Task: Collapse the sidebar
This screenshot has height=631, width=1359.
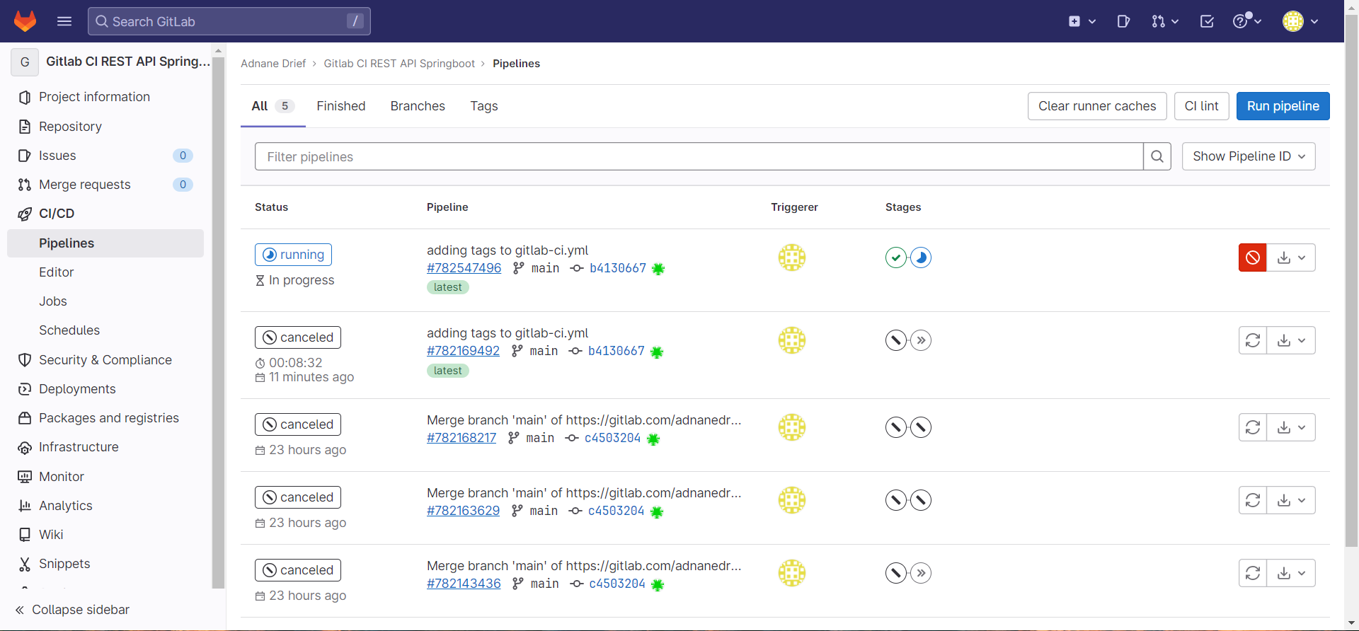Action: (x=72, y=610)
